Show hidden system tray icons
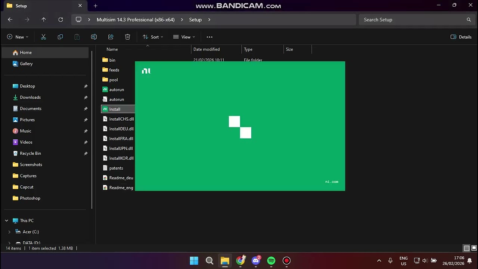478x269 pixels. 379,260
